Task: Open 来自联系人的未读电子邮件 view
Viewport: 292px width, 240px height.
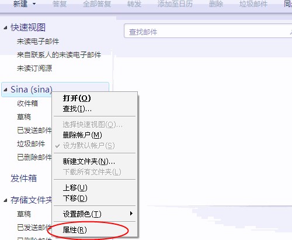Action: [x=59, y=55]
